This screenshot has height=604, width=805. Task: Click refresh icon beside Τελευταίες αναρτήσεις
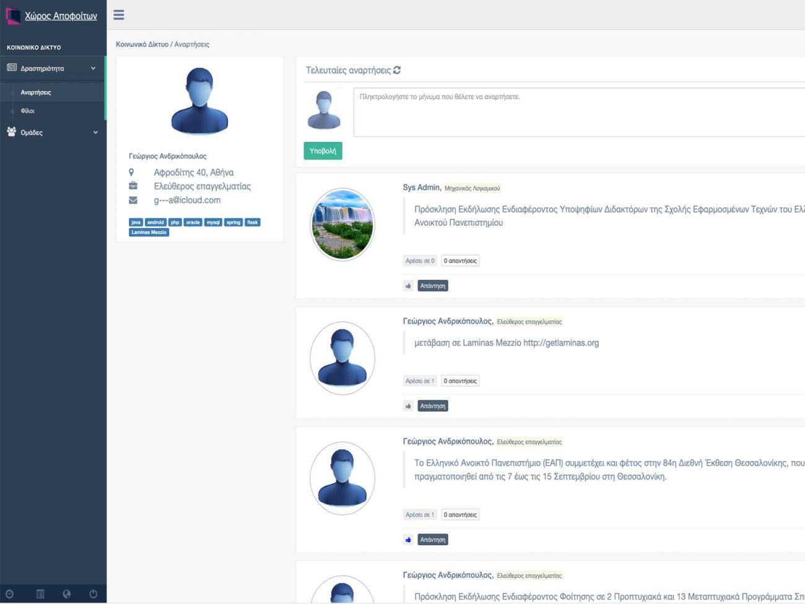[397, 70]
